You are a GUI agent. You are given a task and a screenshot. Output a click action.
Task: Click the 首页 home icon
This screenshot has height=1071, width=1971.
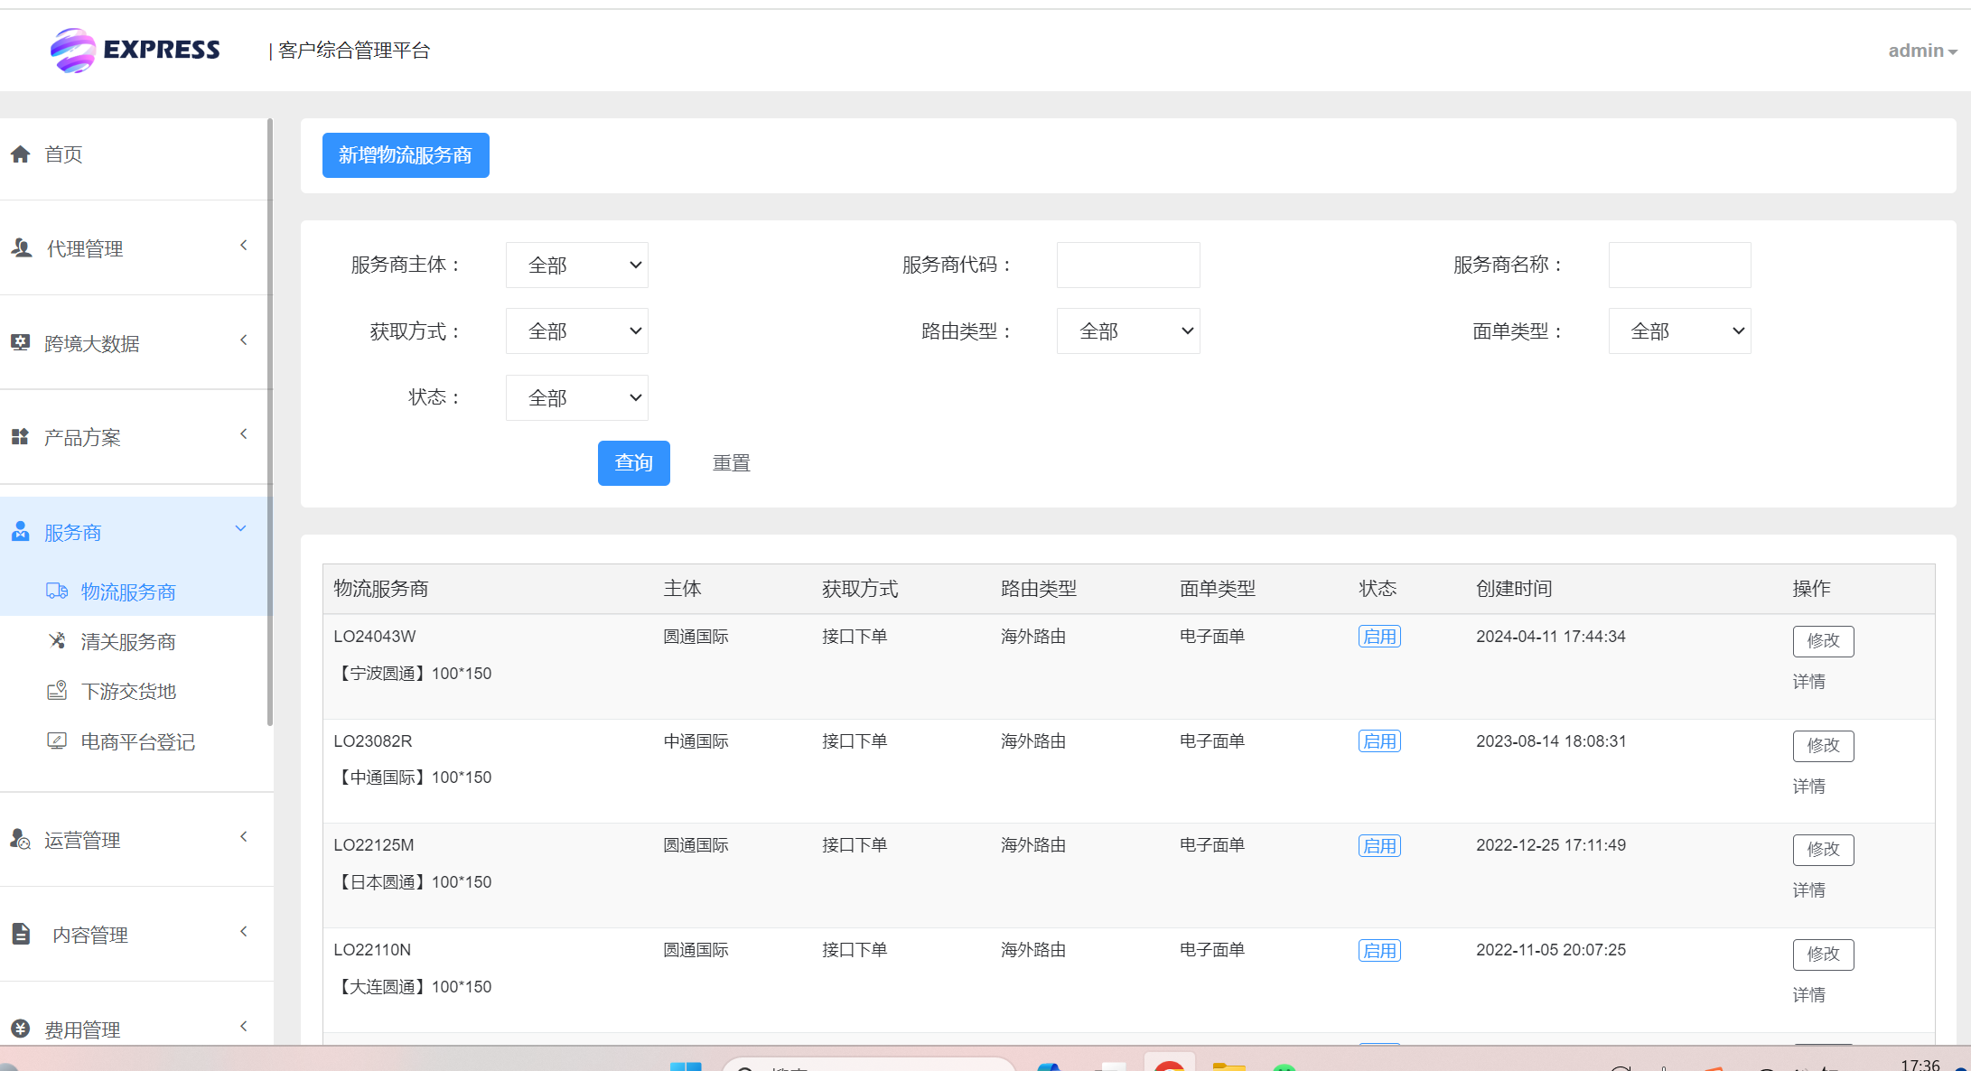click(21, 154)
